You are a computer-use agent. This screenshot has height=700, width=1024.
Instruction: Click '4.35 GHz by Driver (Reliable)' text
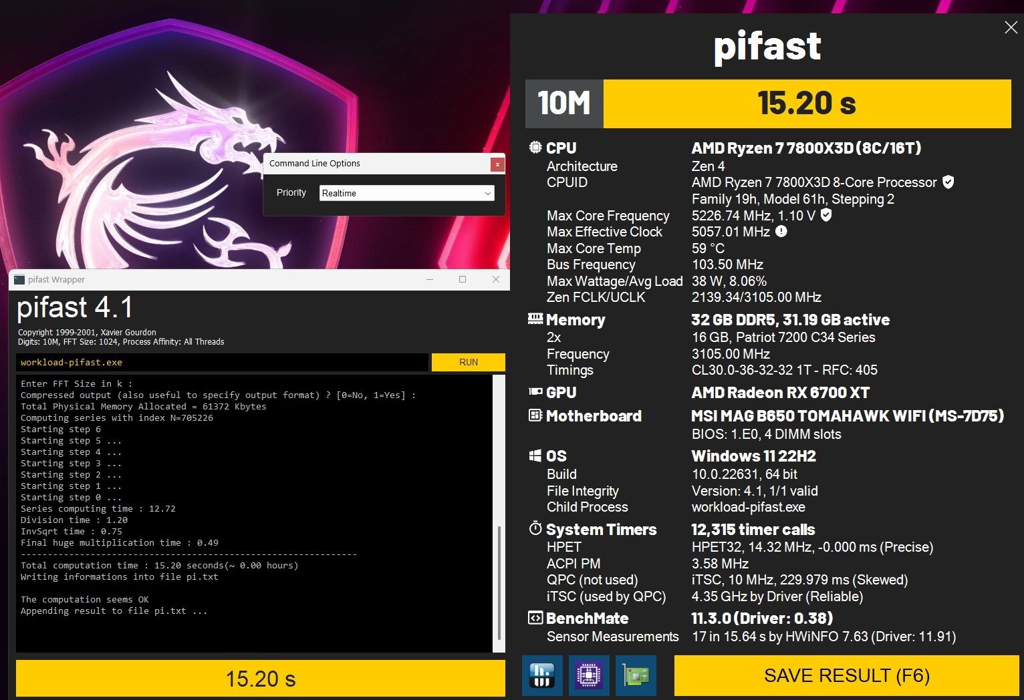777,596
